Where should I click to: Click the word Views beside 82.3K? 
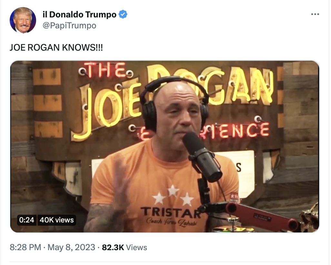pyautogui.click(x=136, y=248)
